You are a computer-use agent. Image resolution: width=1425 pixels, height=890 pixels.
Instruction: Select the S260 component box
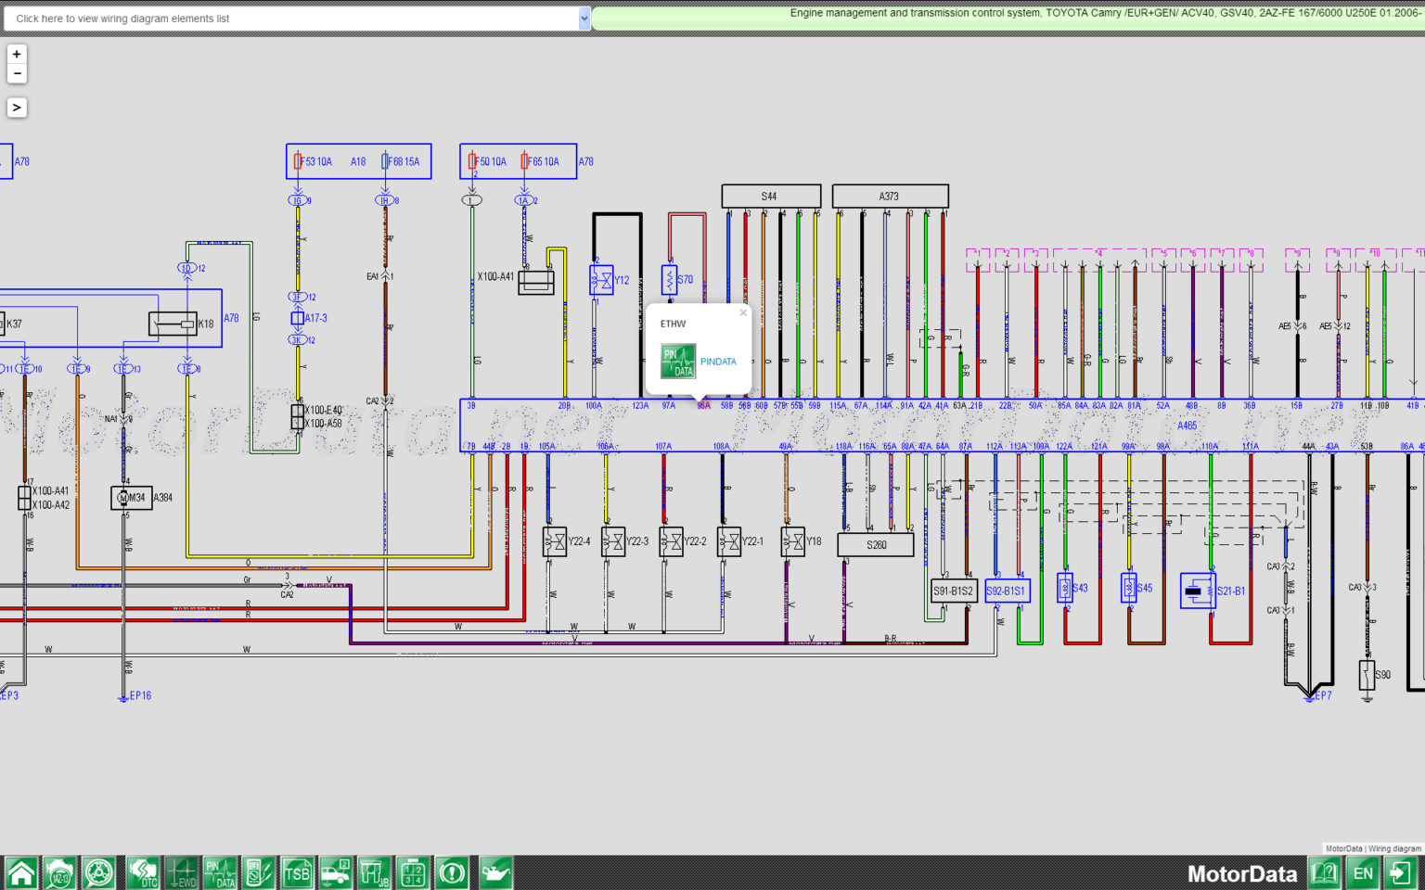coord(876,545)
